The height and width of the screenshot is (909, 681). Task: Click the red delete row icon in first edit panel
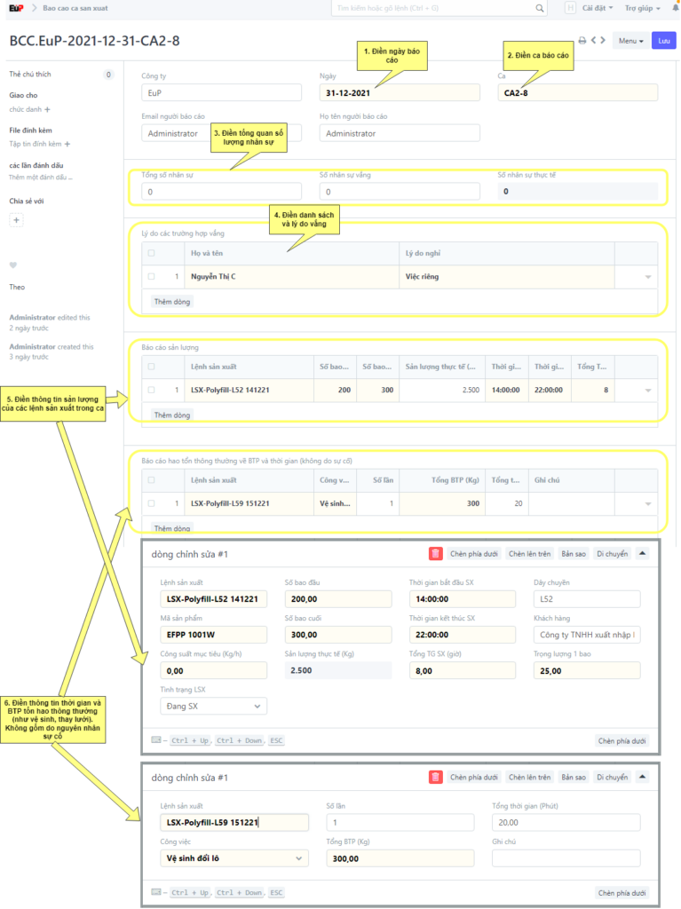tap(435, 554)
